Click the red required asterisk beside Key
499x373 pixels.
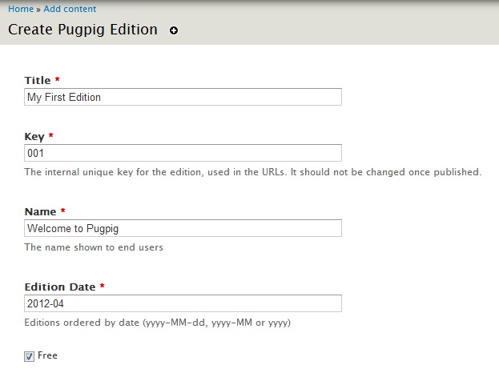point(51,135)
